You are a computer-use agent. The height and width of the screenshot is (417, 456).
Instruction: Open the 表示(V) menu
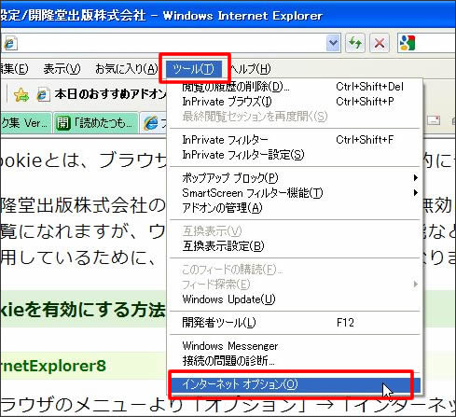click(x=62, y=69)
